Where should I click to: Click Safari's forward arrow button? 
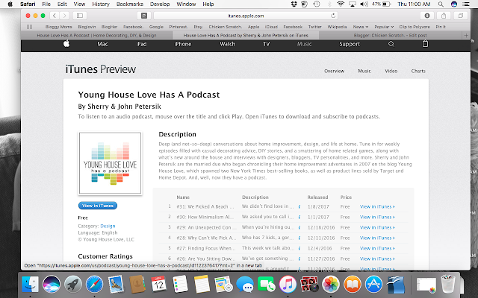point(64,16)
